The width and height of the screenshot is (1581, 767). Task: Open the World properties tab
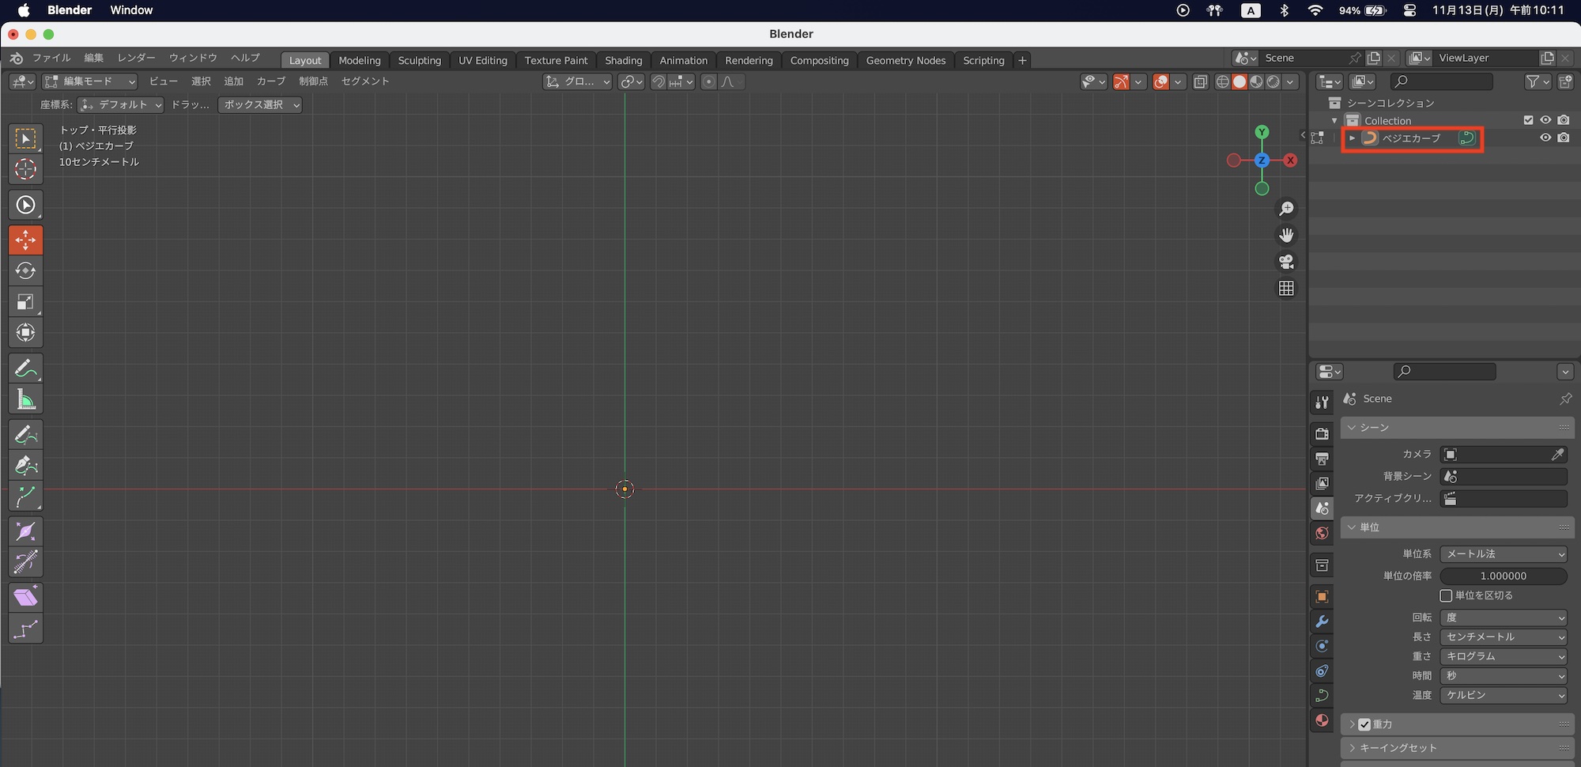click(x=1322, y=534)
